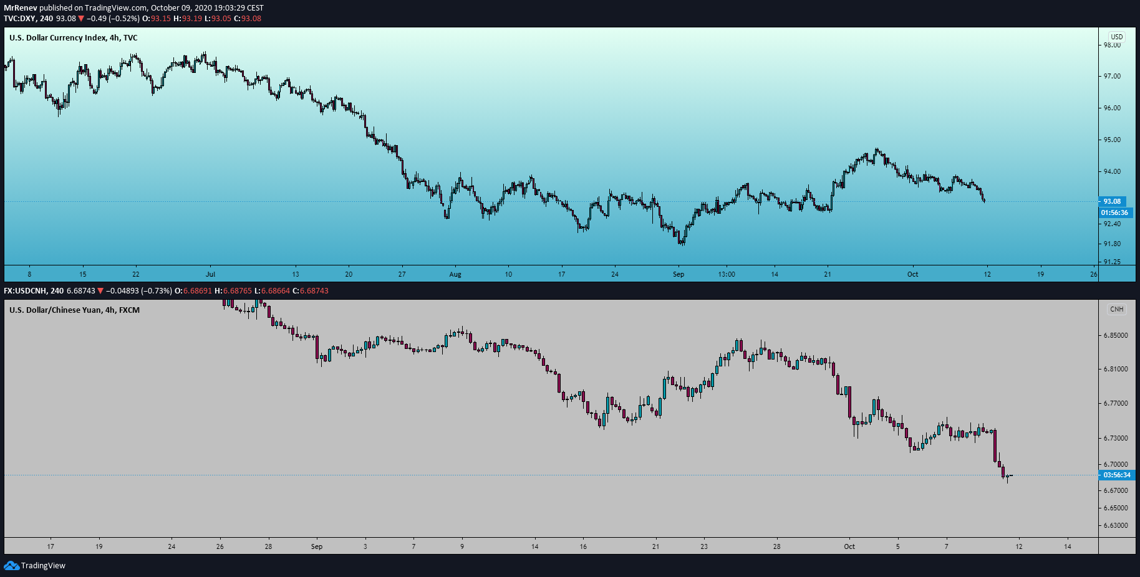Click the 6.77000 price axis label
The image size is (1140, 577).
pyautogui.click(x=1116, y=403)
